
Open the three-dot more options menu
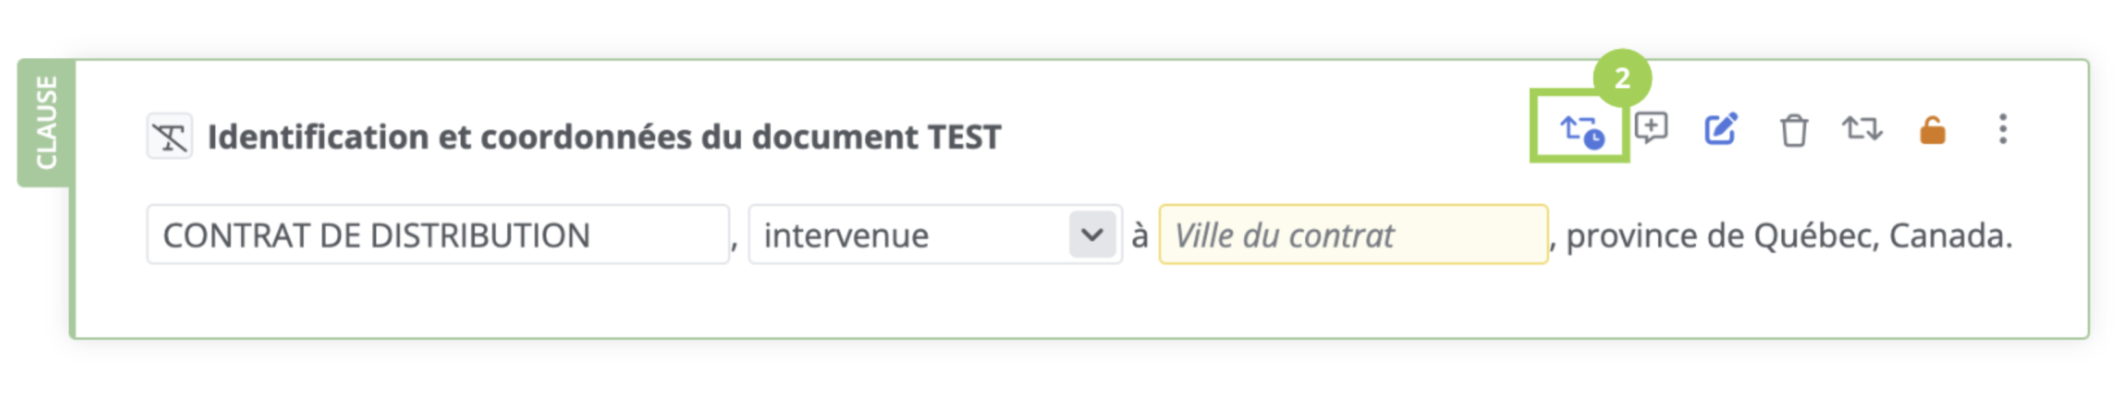pos(2002,129)
